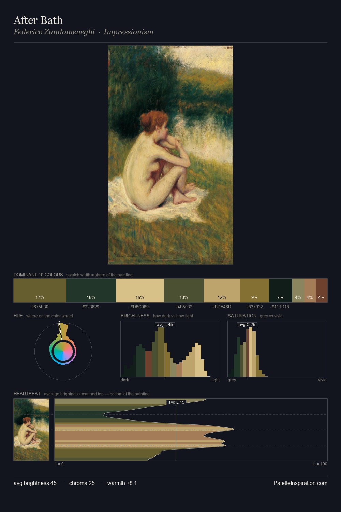Viewport: 341px width, 512px height.
Task: Select the 17% olive swatch #675E30
Action: tap(40, 290)
